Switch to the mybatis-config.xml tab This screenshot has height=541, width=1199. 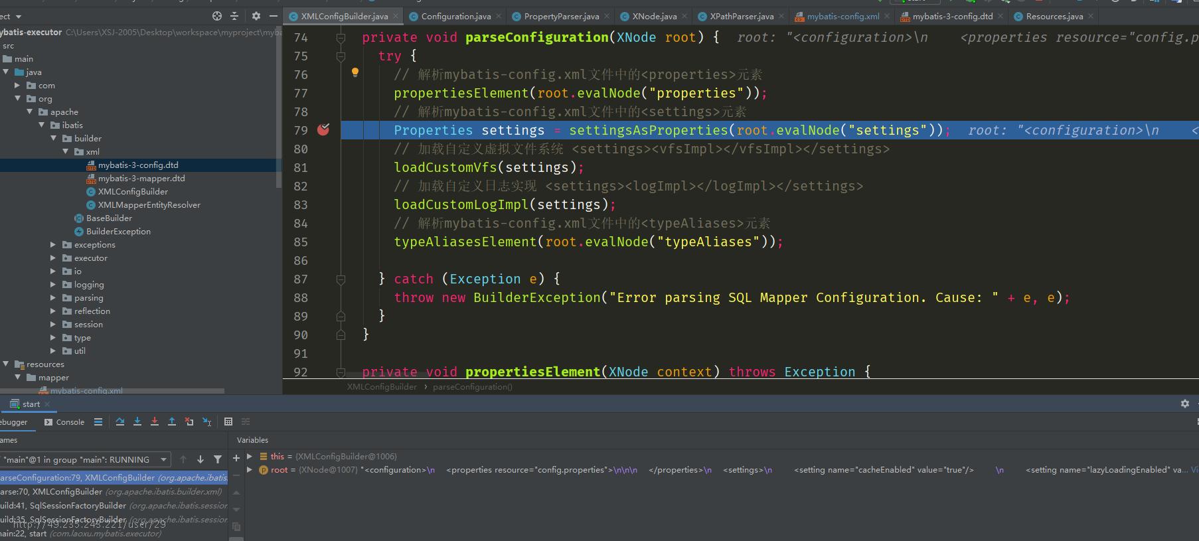point(842,16)
